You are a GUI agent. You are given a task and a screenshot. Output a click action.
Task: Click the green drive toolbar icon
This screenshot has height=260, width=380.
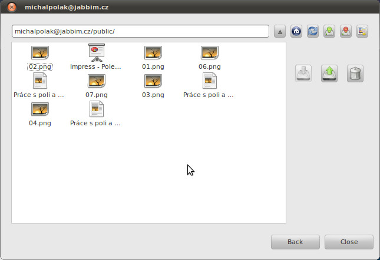pos(329,32)
